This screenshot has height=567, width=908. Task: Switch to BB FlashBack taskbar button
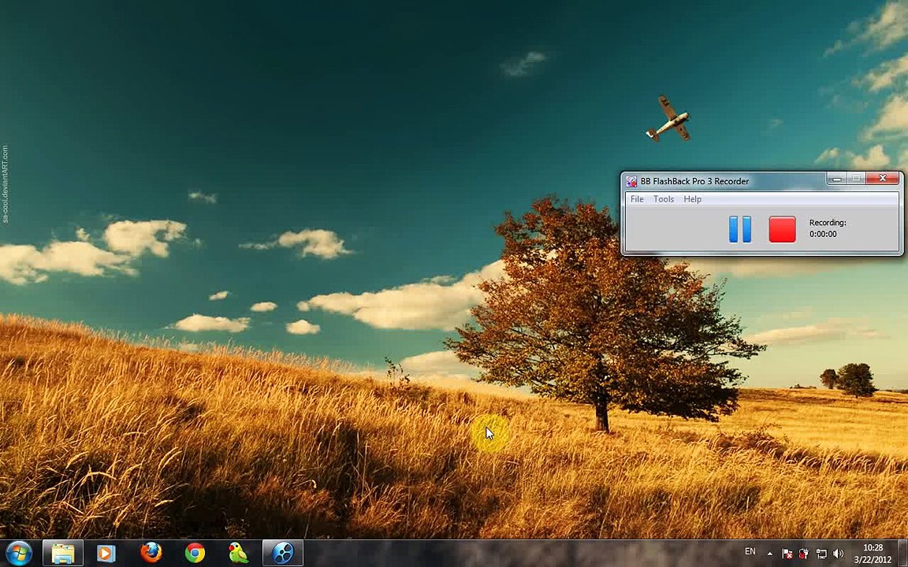coord(283,554)
